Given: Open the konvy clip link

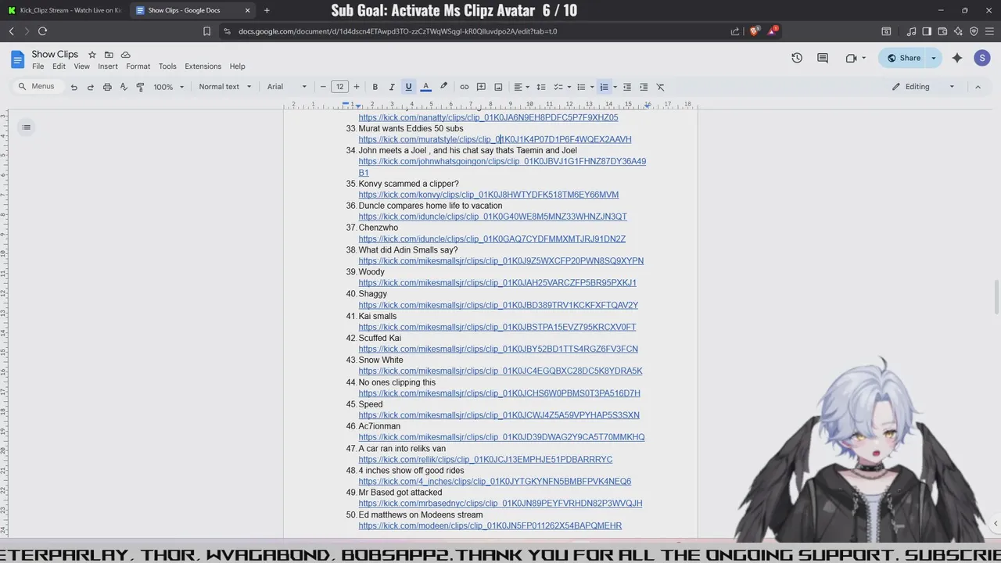Looking at the screenshot, I should pyautogui.click(x=489, y=195).
